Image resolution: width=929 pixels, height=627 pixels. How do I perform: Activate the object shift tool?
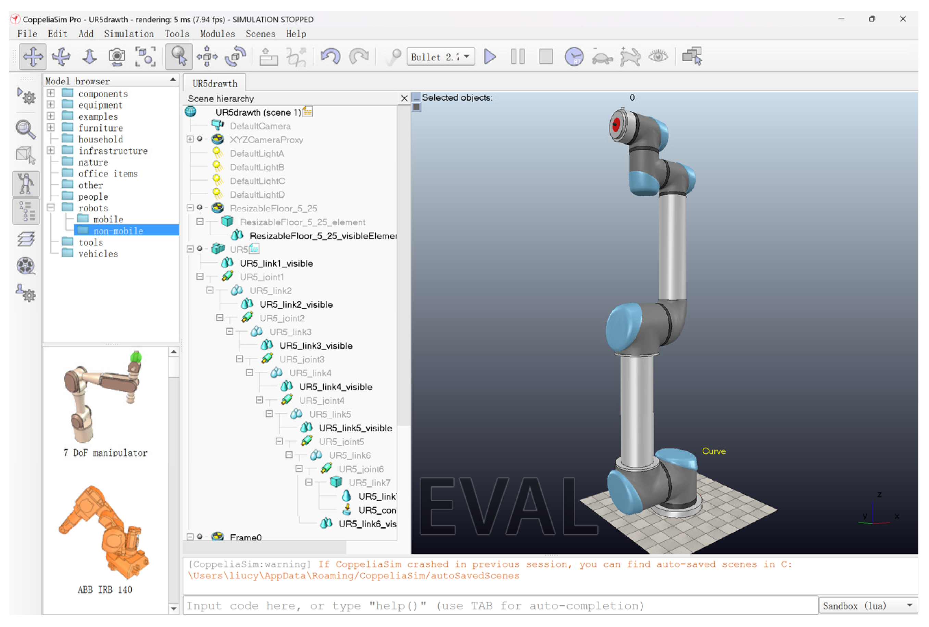pyautogui.click(x=206, y=57)
